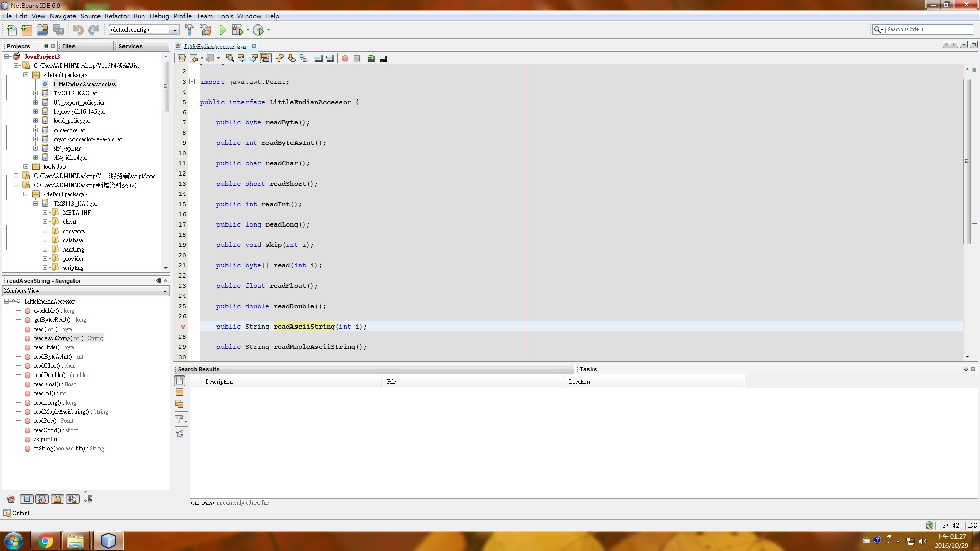Expand the scripts\npc folder node
980x551 pixels.
(x=16, y=176)
